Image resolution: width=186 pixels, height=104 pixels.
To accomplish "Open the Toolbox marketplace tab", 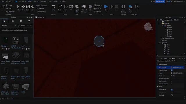I will point(4,21).
